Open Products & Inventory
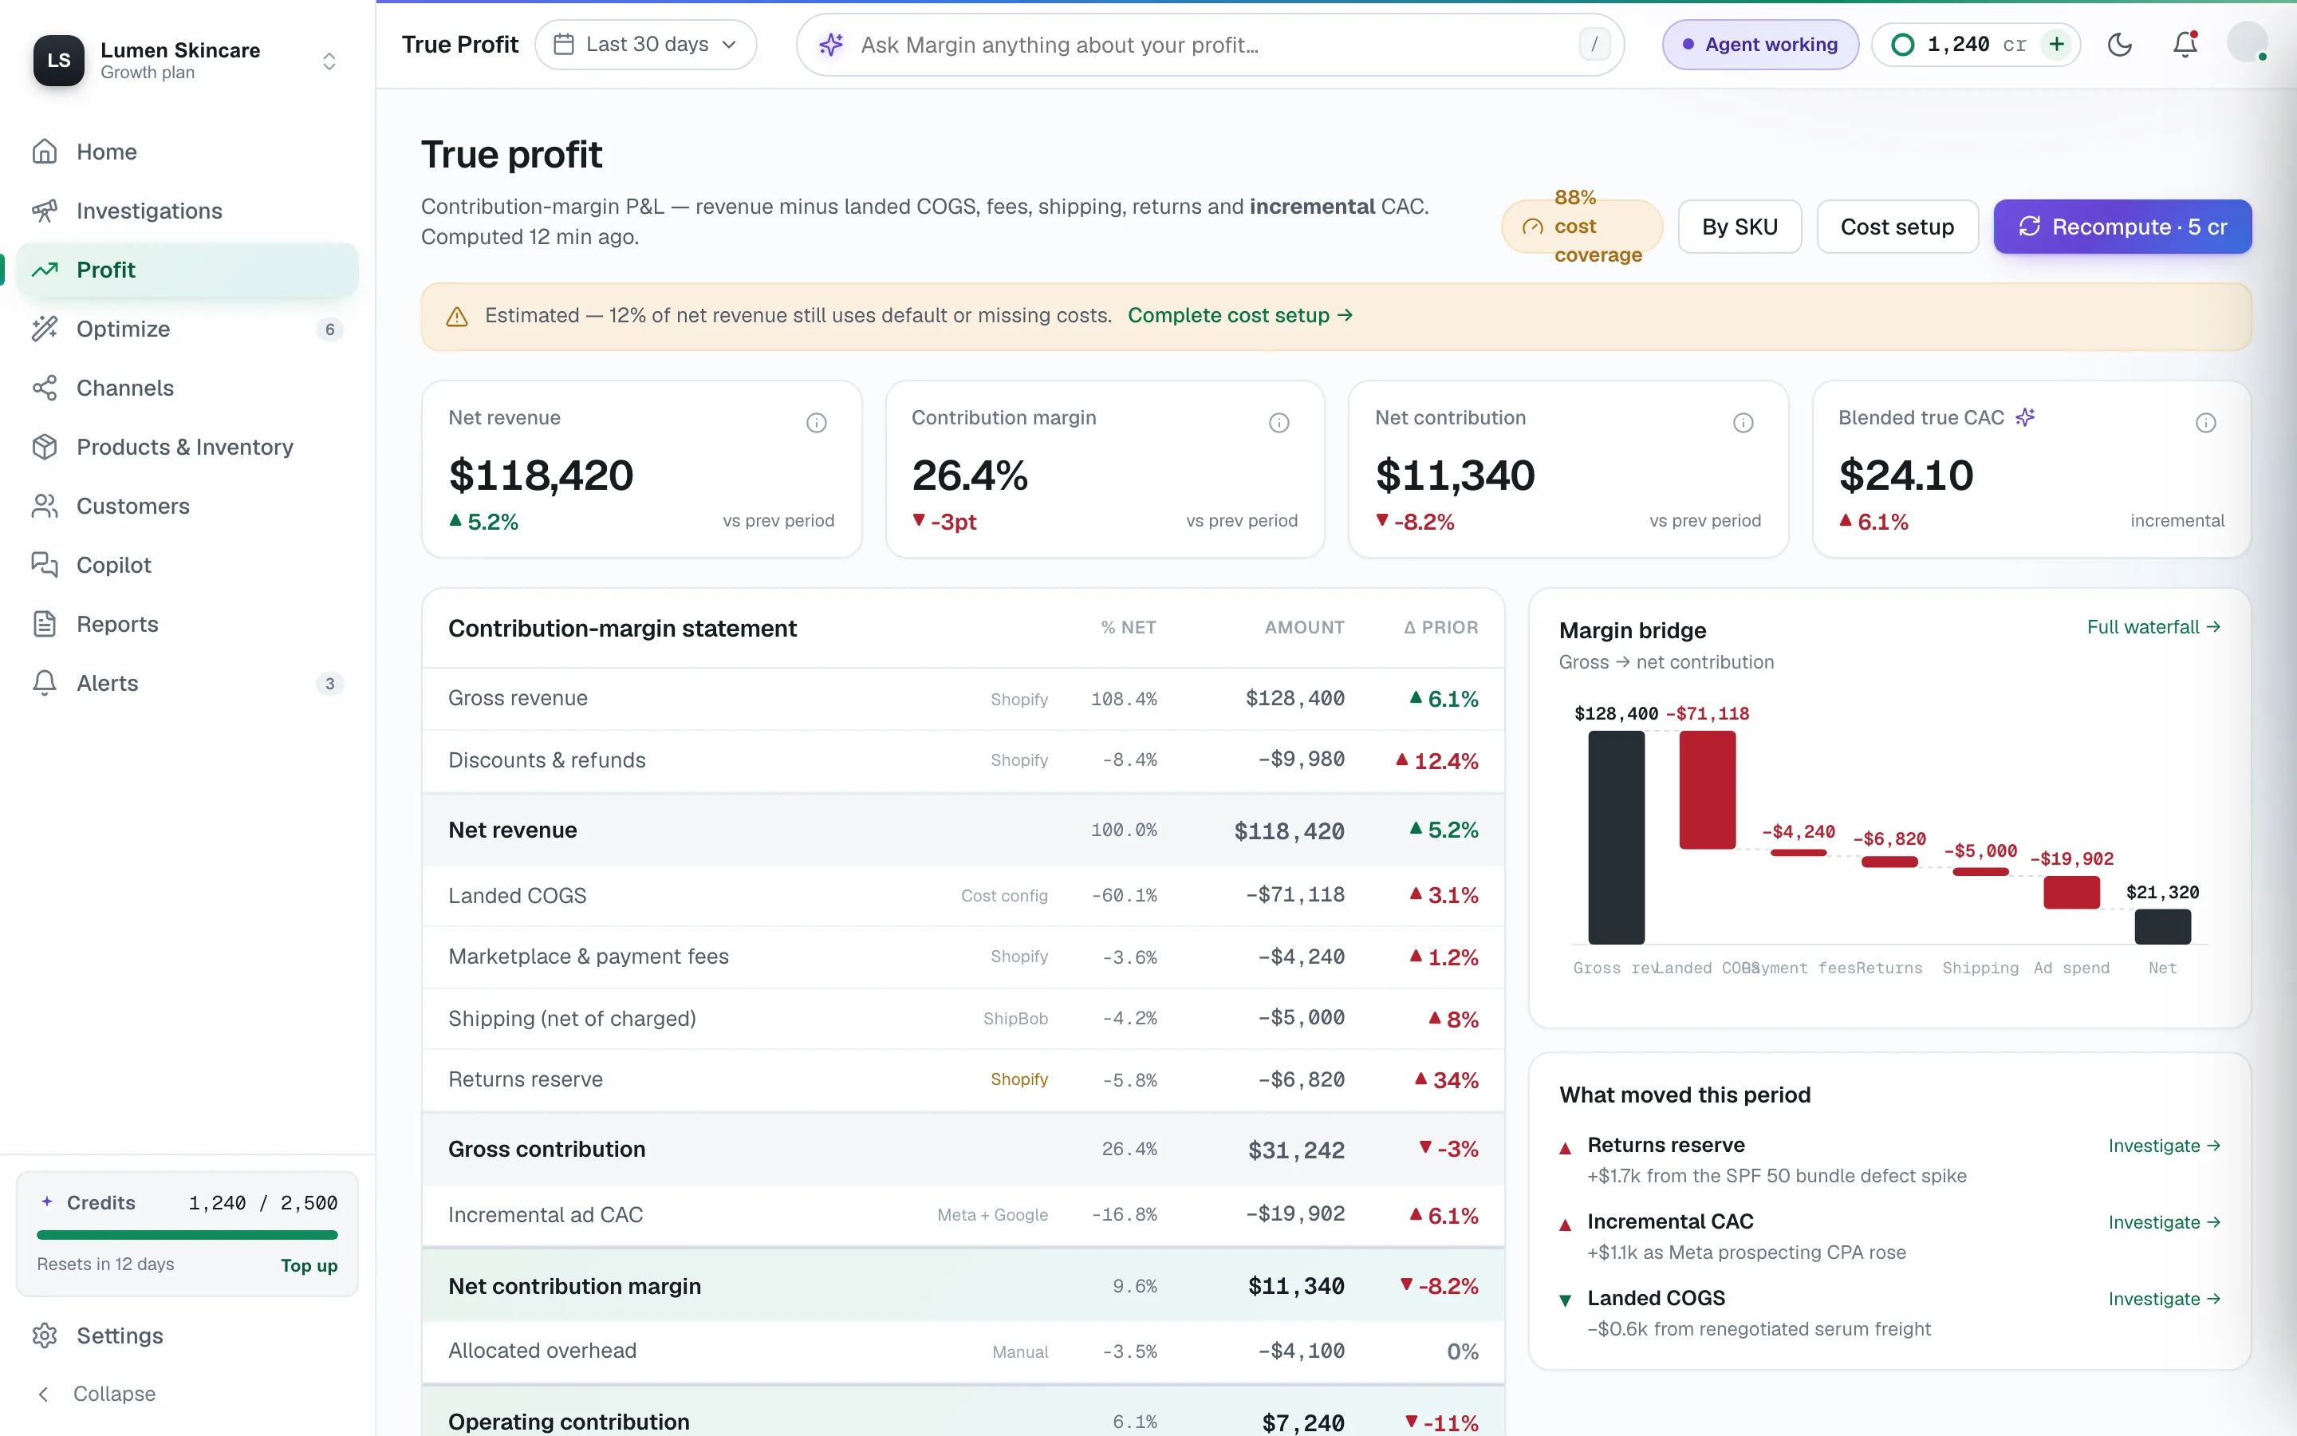The image size is (2297, 1436). point(187,447)
